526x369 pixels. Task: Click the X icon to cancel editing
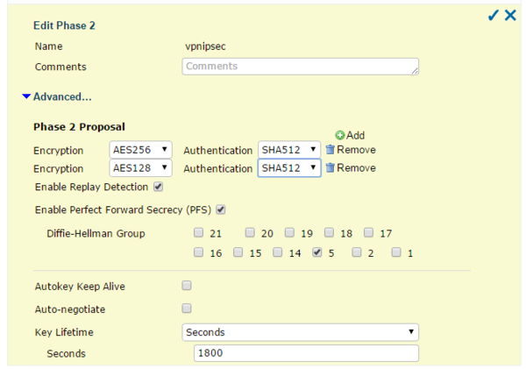click(510, 16)
